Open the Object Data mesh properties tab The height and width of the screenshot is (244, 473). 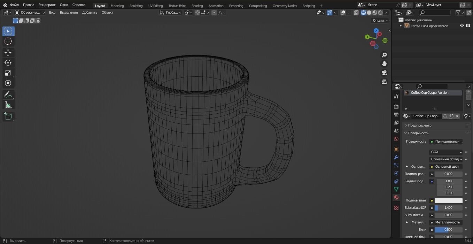pos(396,189)
